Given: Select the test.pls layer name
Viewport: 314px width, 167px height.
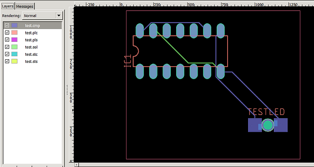Looking at the screenshot, I should coord(31,40).
